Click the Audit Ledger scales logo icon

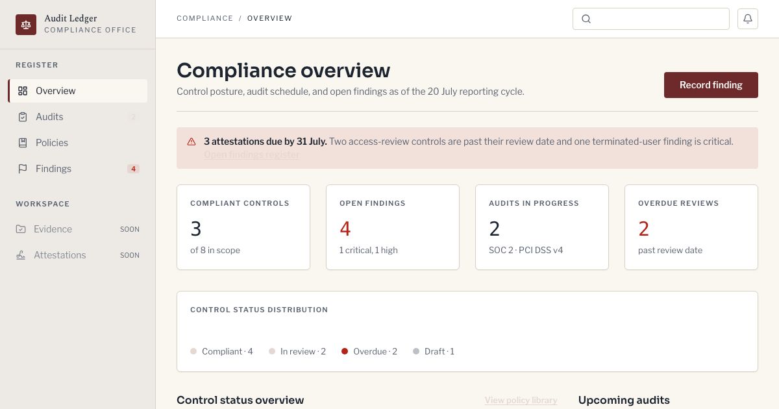(26, 25)
